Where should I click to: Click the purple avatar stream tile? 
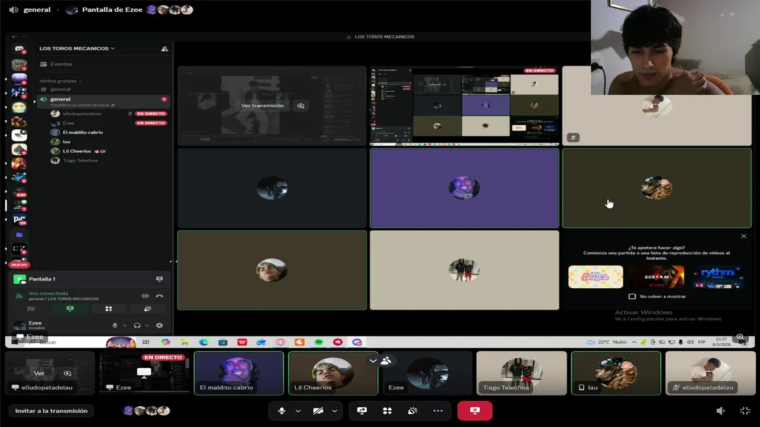point(464,188)
